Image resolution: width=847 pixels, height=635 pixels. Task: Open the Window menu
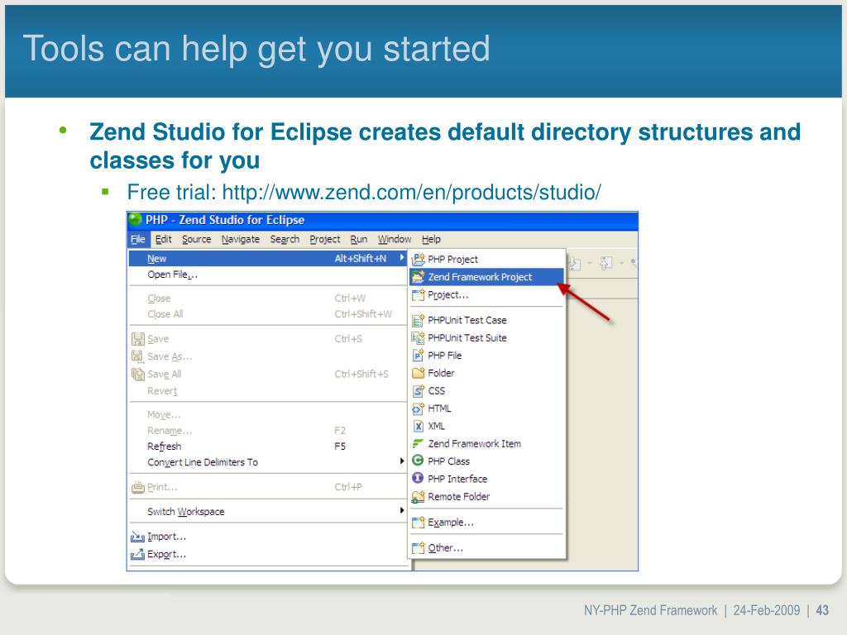[x=395, y=239]
